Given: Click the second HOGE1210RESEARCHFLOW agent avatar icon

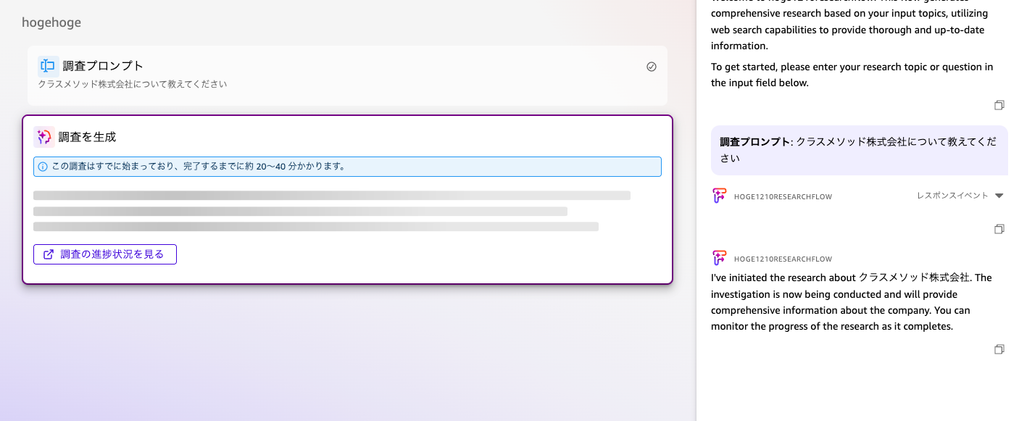Looking at the screenshot, I should pos(719,257).
